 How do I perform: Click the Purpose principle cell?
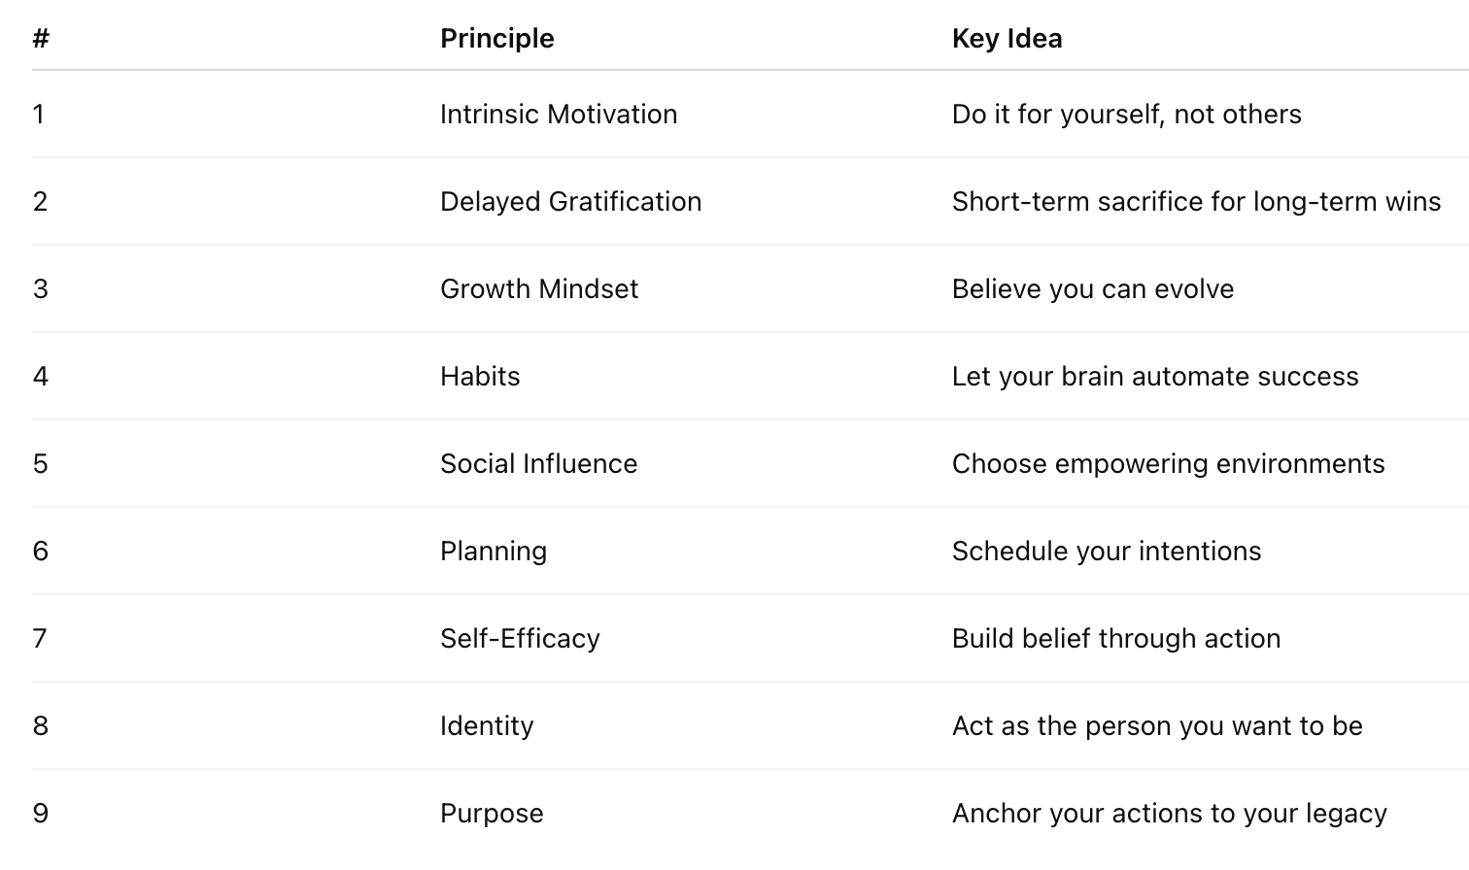pyautogui.click(x=492, y=814)
